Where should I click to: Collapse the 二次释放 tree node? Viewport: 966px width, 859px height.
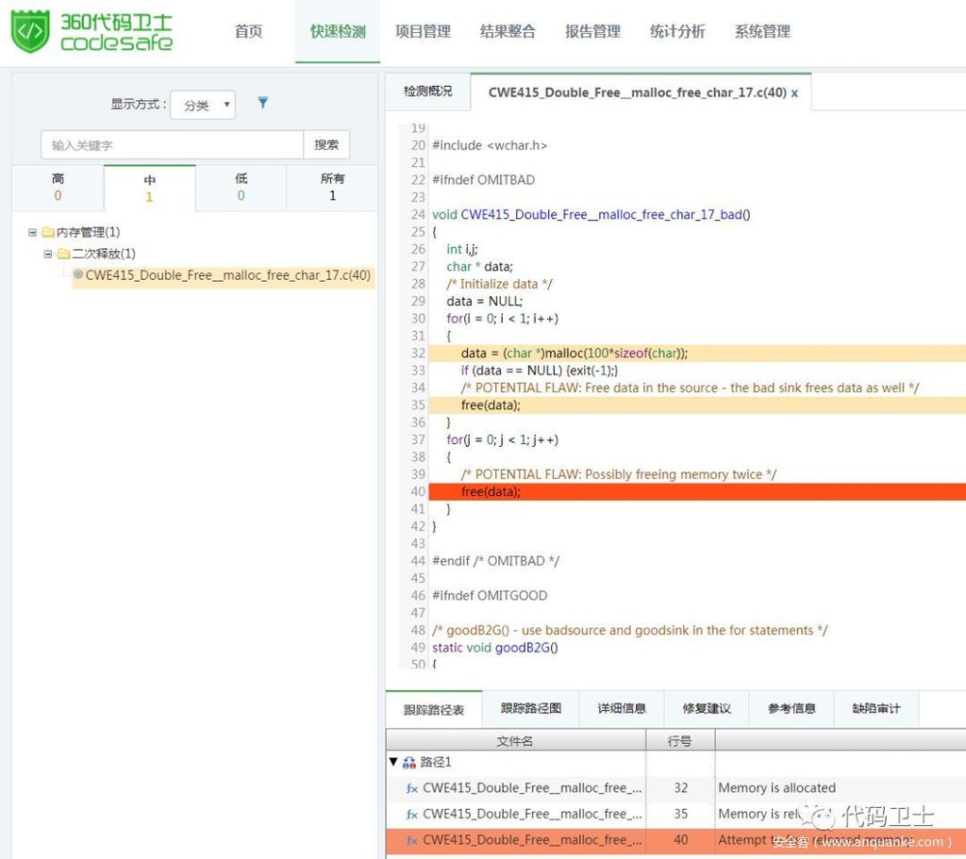point(48,254)
